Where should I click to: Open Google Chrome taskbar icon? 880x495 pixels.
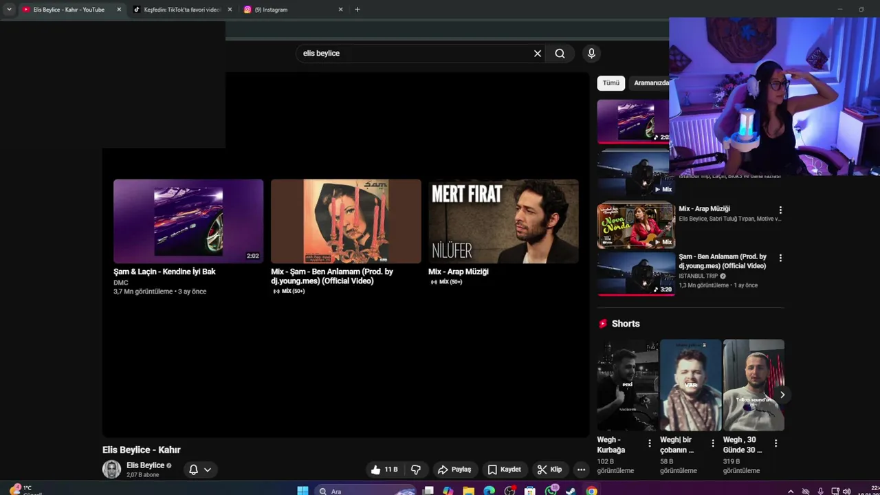coord(591,491)
